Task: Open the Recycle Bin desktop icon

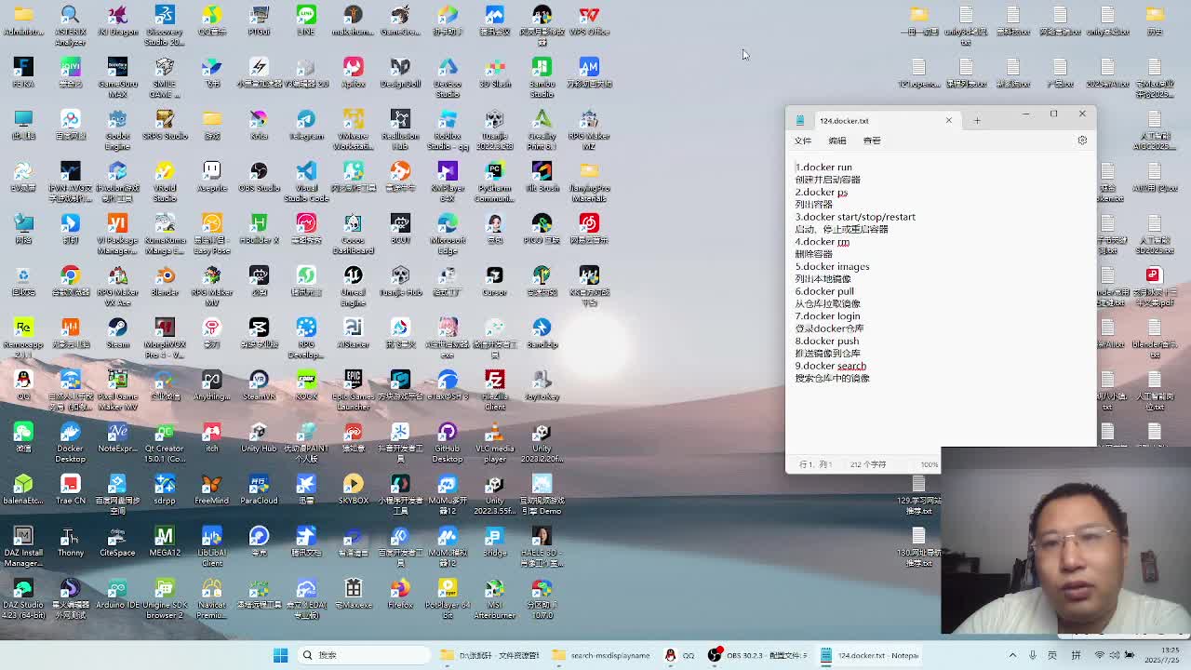Action: click(x=23, y=281)
